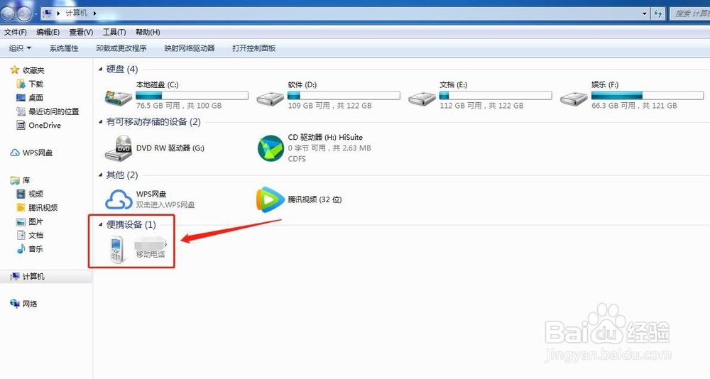
Task: Select 库 in the navigation pane
Action: pos(20,180)
